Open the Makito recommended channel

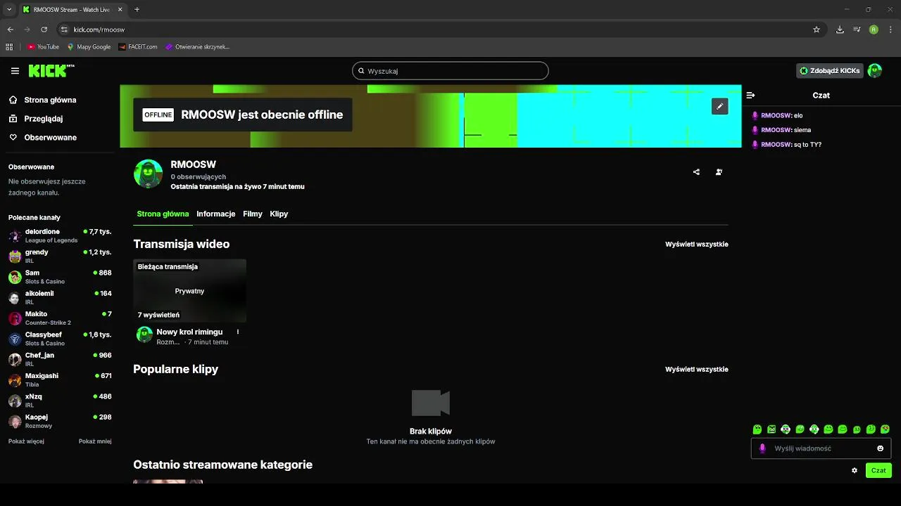(x=60, y=318)
